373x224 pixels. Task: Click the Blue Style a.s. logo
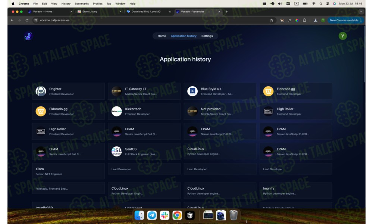click(192, 91)
